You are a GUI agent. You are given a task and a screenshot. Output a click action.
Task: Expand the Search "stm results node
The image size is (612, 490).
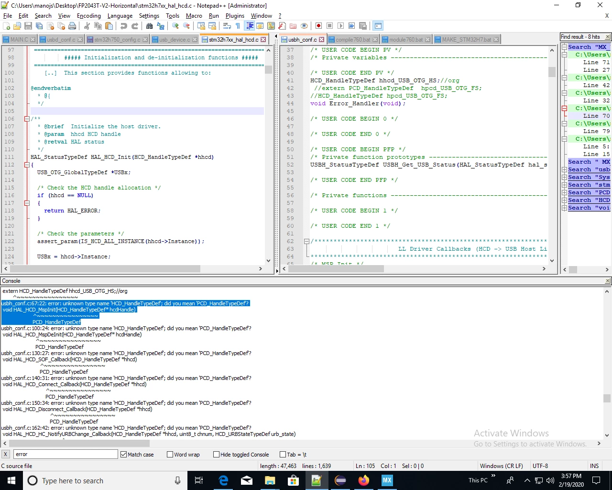coord(565,185)
